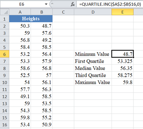Screen dimensions: 143x129
Task: Click the First Quartile label cell
Action: point(93,61)
